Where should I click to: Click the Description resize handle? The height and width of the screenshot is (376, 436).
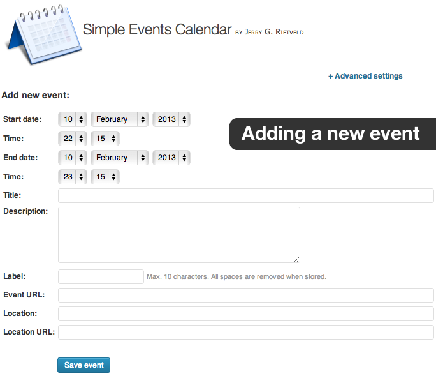296,260
